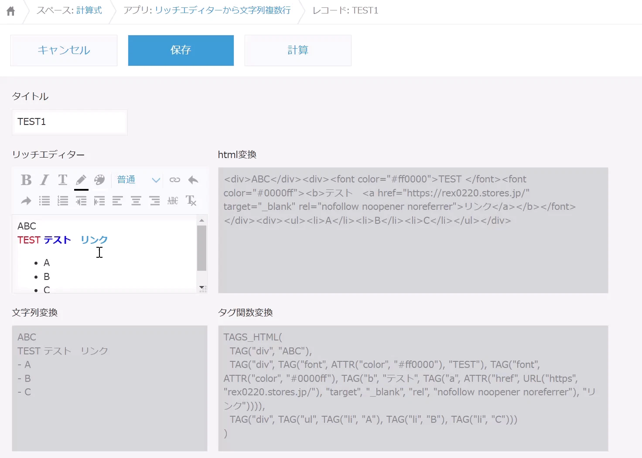Apply bulleted list formatting
This screenshot has width=642, height=458.
point(44,201)
